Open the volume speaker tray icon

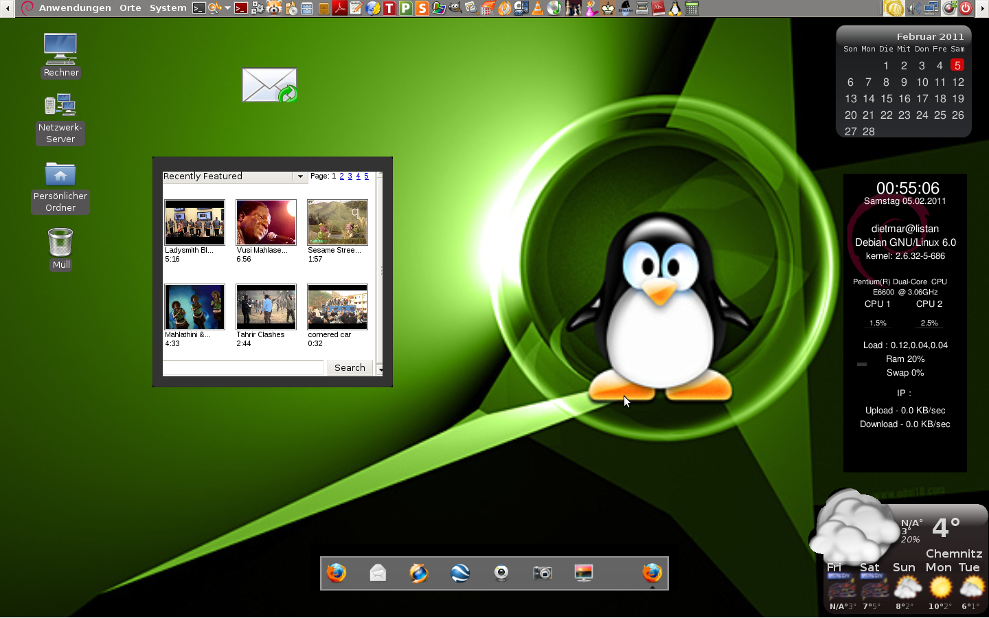[914, 8]
